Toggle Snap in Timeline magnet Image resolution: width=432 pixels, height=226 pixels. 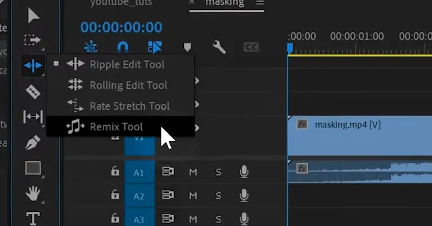pyautogui.click(x=123, y=48)
